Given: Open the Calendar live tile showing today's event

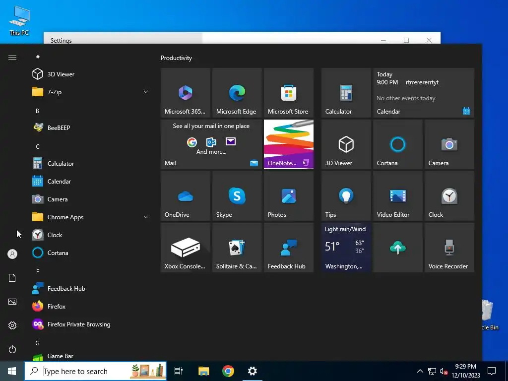Looking at the screenshot, I should (x=424, y=93).
